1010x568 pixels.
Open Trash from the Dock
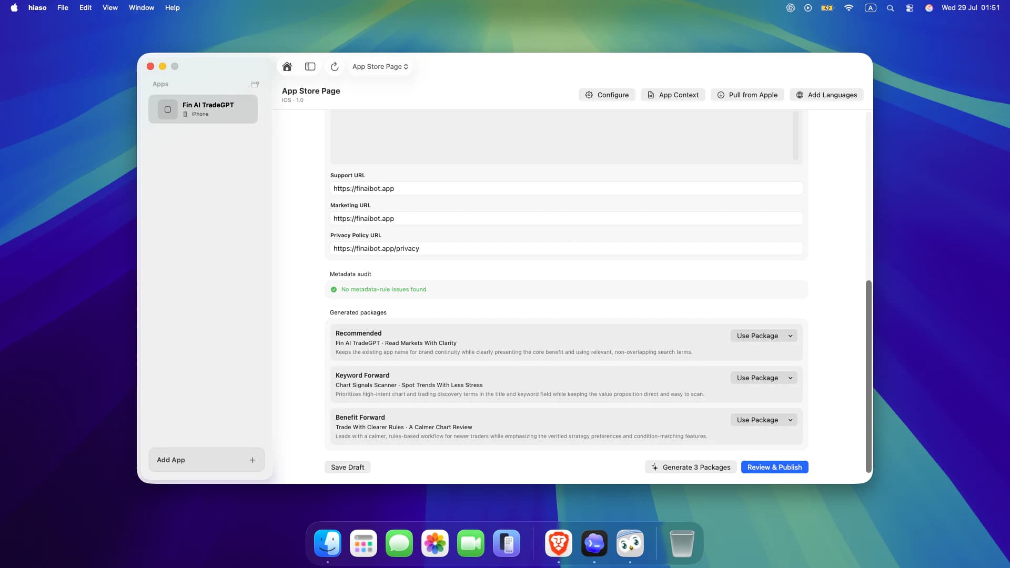coord(682,543)
